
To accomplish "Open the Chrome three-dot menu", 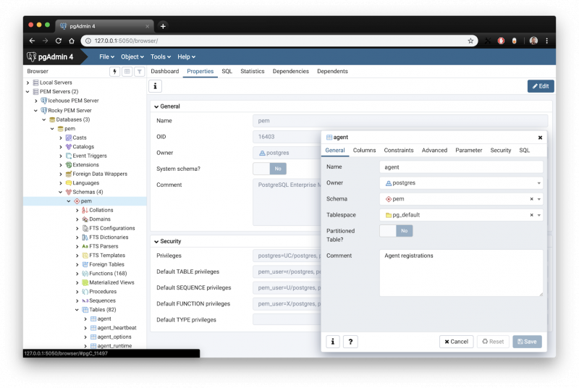I will (x=547, y=41).
